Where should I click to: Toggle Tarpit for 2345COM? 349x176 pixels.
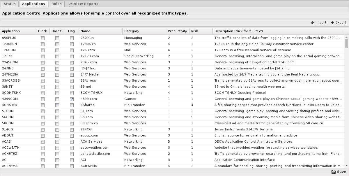[57, 63]
